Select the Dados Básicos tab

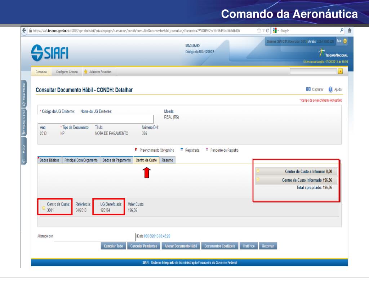49,160
